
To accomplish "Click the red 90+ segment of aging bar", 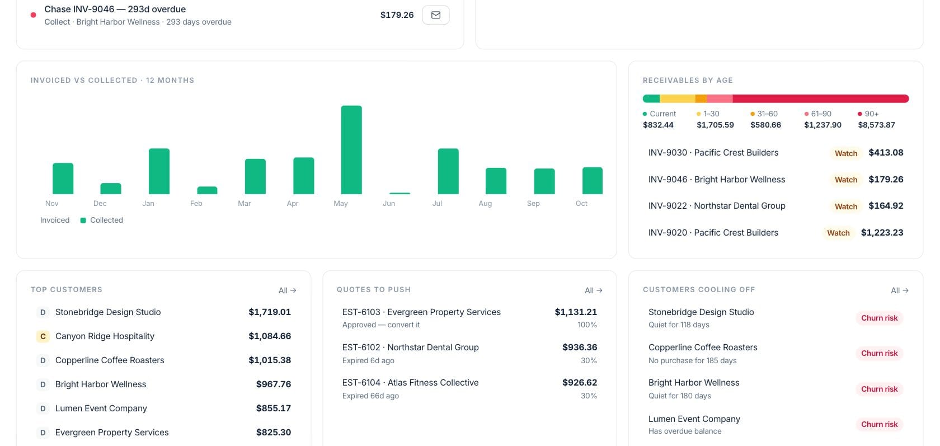I will [x=821, y=98].
